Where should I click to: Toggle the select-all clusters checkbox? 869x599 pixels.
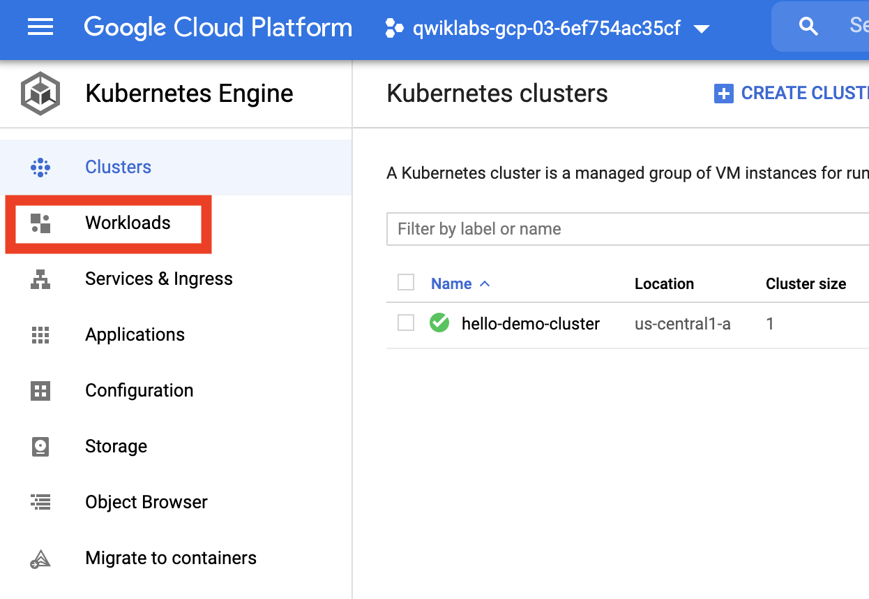point(406,282)
